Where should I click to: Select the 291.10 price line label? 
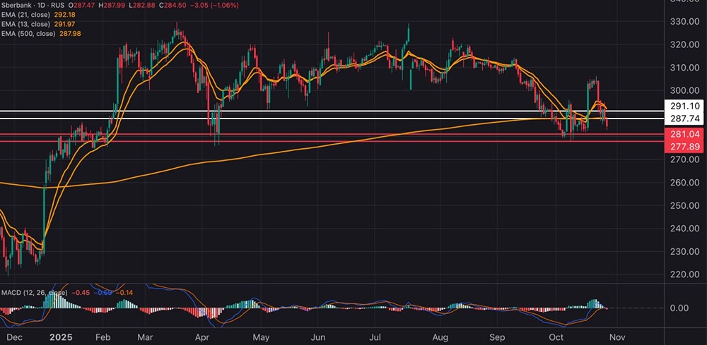coord(684,106)
